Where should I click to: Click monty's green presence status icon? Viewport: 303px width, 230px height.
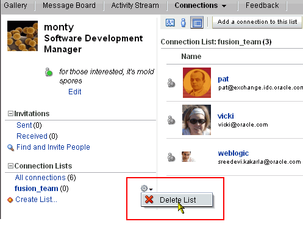coord(49,72)
